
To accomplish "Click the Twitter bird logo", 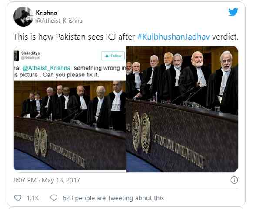I will [x=233, y=12].
